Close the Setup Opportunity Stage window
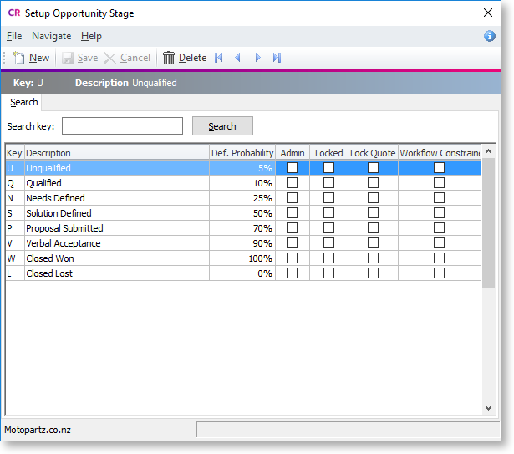The height and width of the screenshot is (454, 514). coord(488,13)
